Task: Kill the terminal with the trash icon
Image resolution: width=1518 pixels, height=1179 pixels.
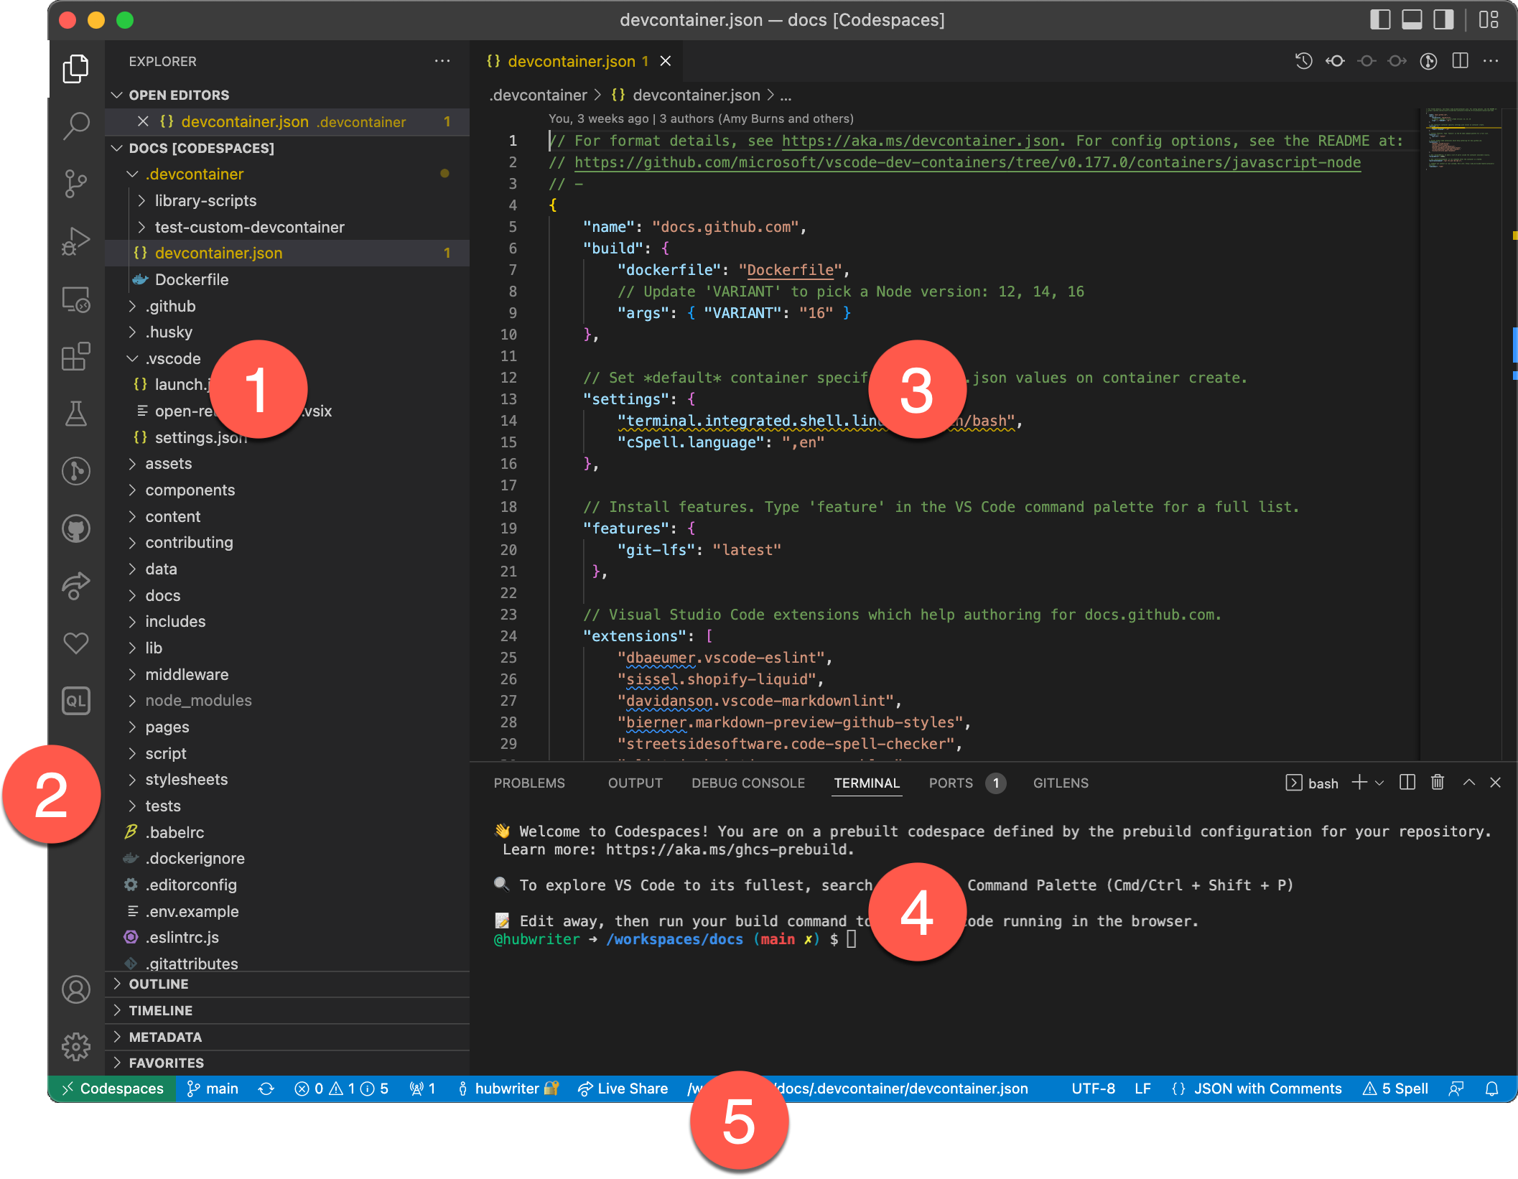Action: tap(1437, 783)
